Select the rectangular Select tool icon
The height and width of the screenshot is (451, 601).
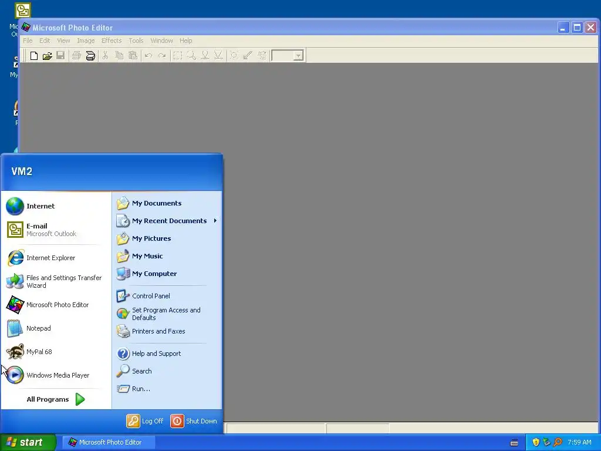pos(177,56)
